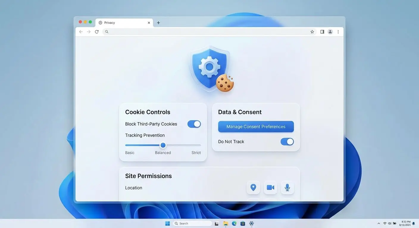Go back with the back arrow

pyautogui.click(x=81, y=32)
